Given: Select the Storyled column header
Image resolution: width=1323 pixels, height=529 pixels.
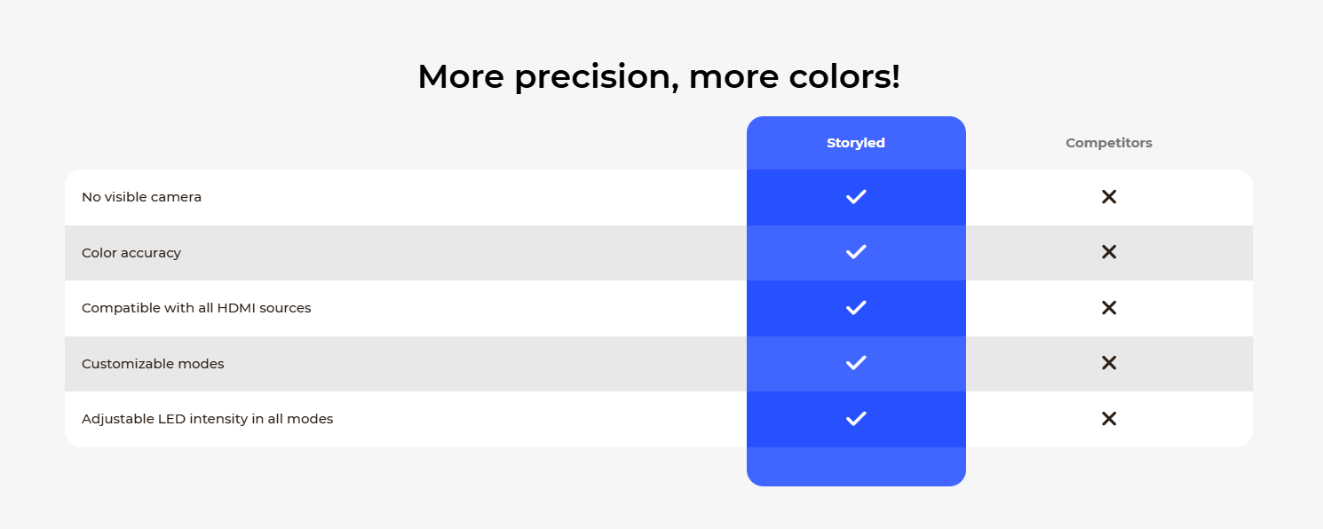Looking at the screenshot, I should coord(856,143).
